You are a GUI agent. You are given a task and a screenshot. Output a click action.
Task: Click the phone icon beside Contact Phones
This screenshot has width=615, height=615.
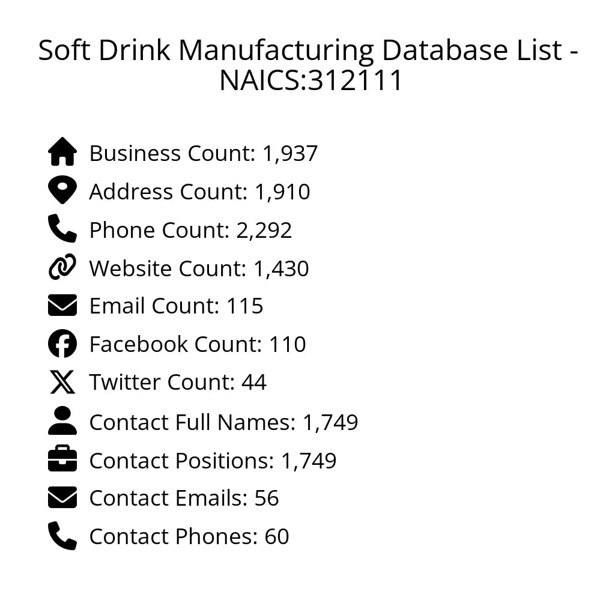tap(62, 536)
